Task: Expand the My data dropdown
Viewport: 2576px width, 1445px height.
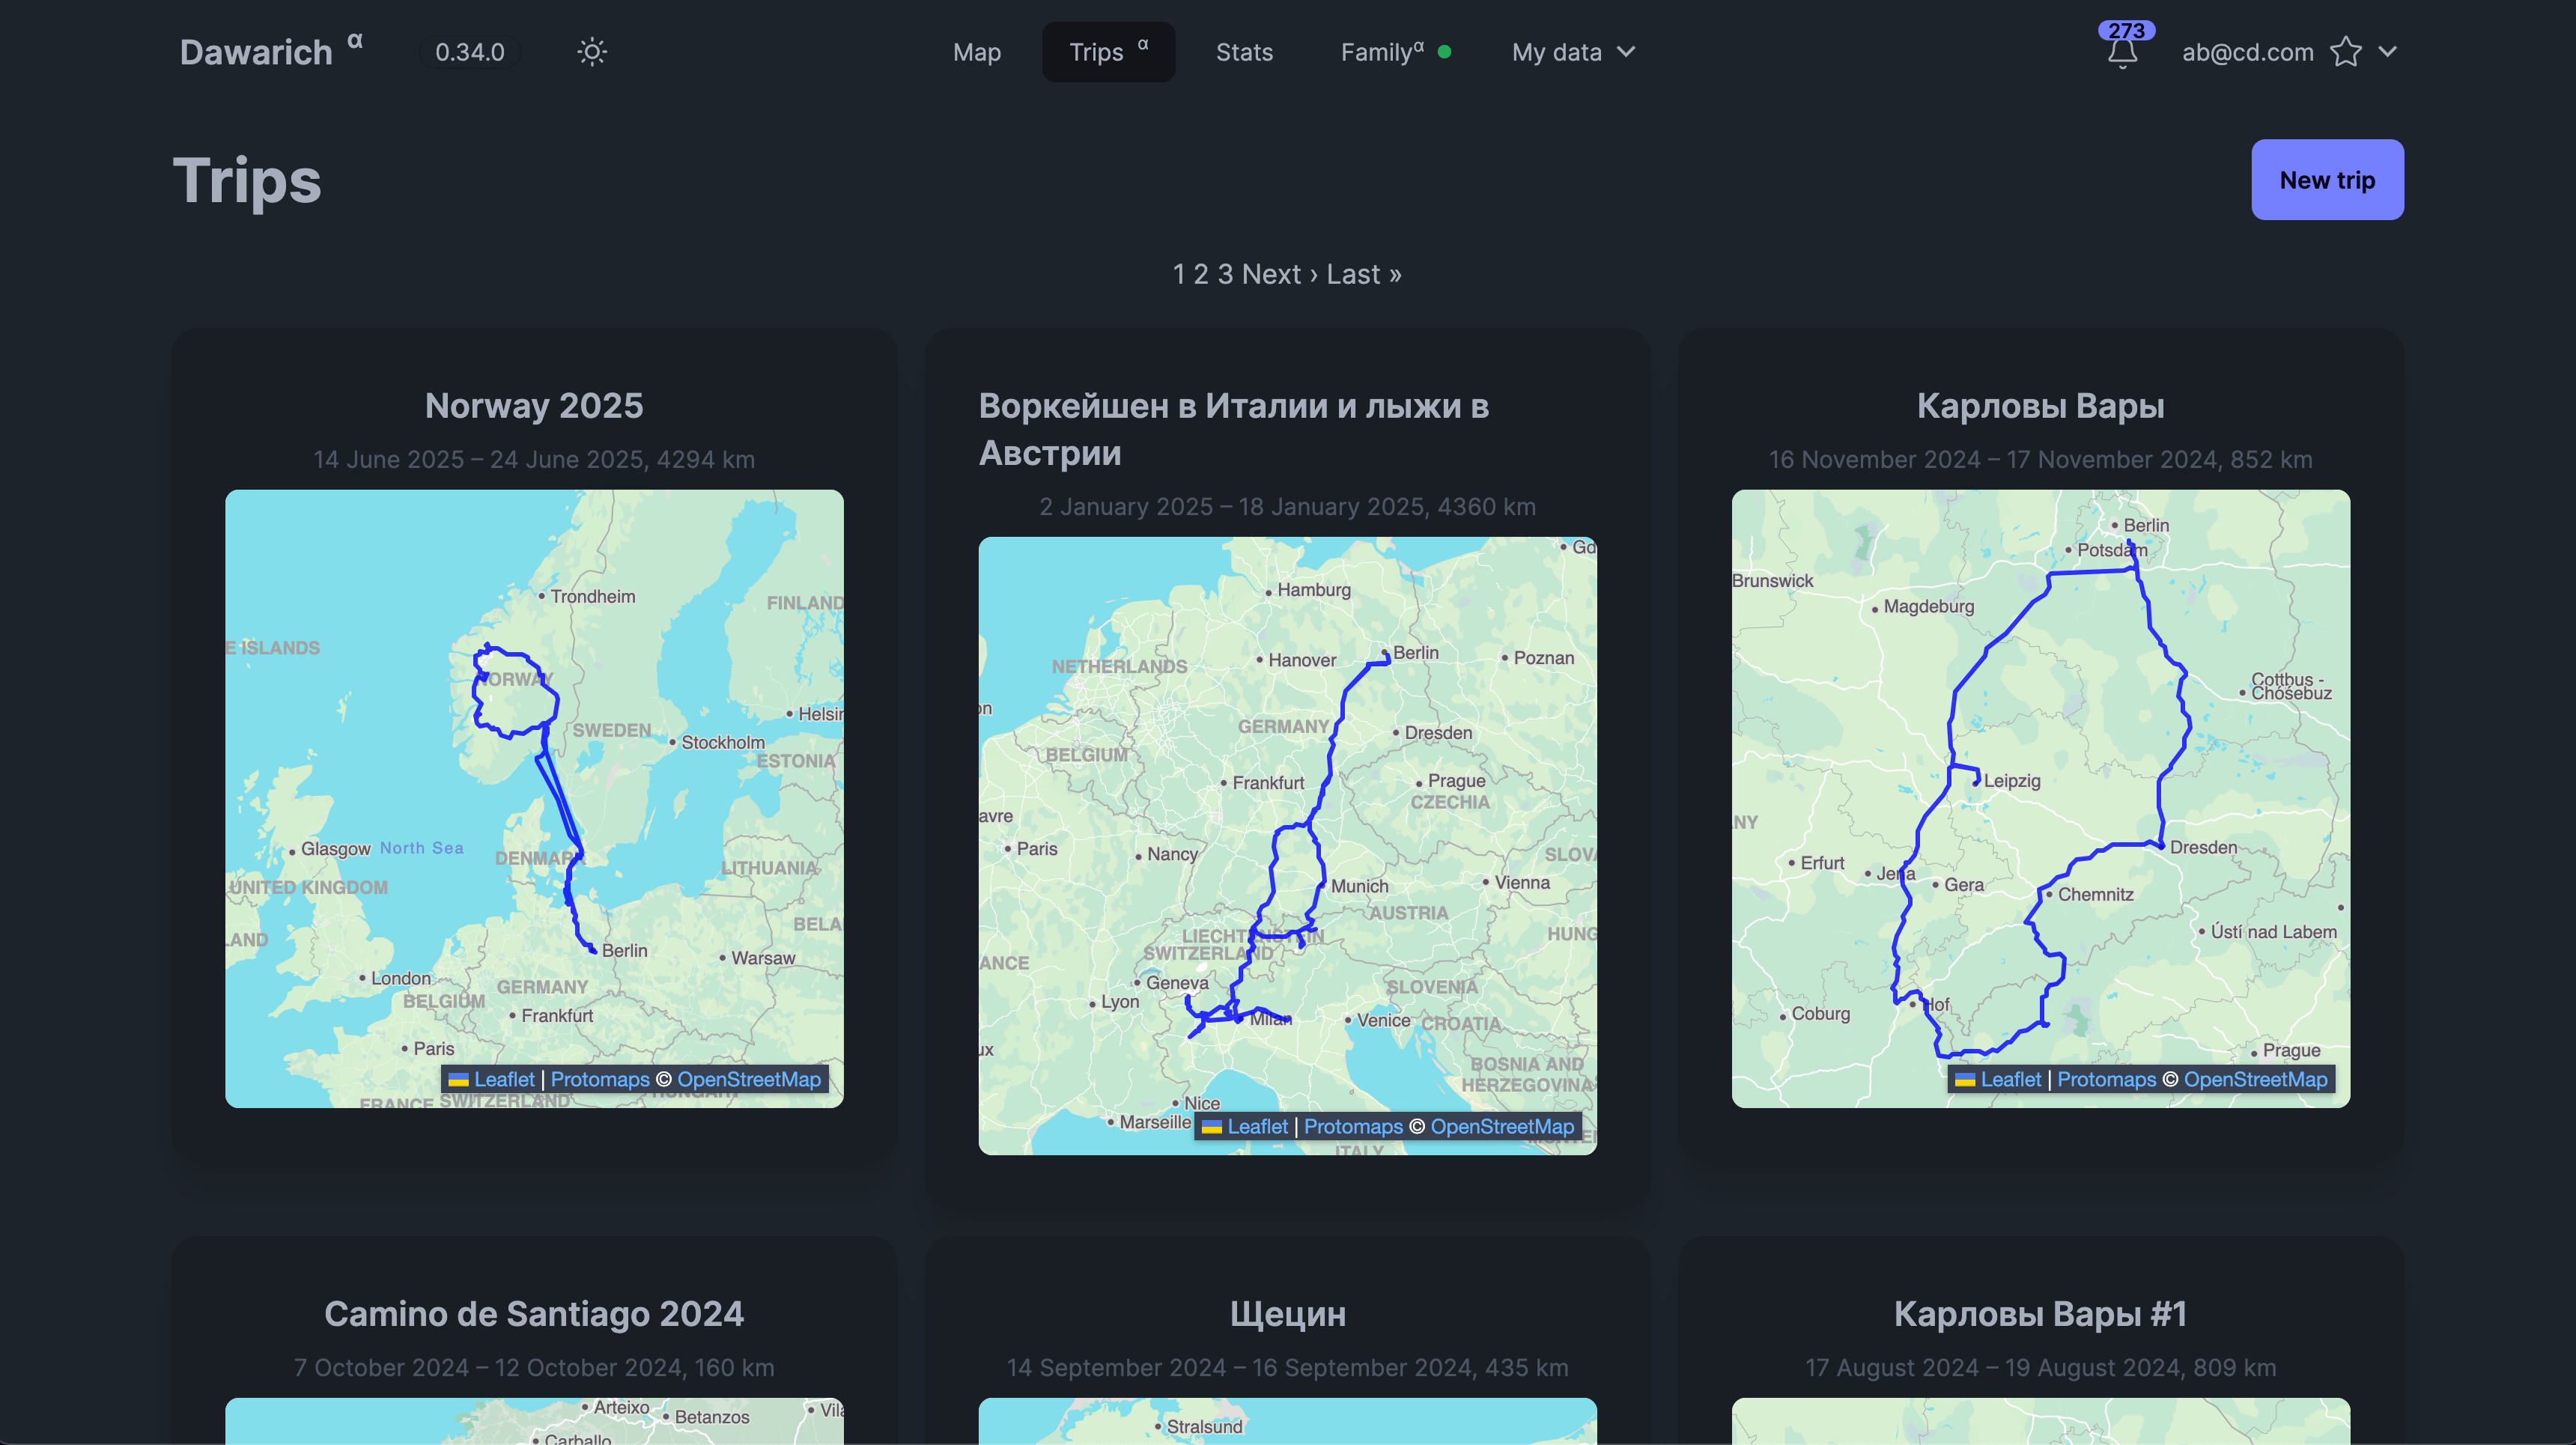Action: (1572, 52)
